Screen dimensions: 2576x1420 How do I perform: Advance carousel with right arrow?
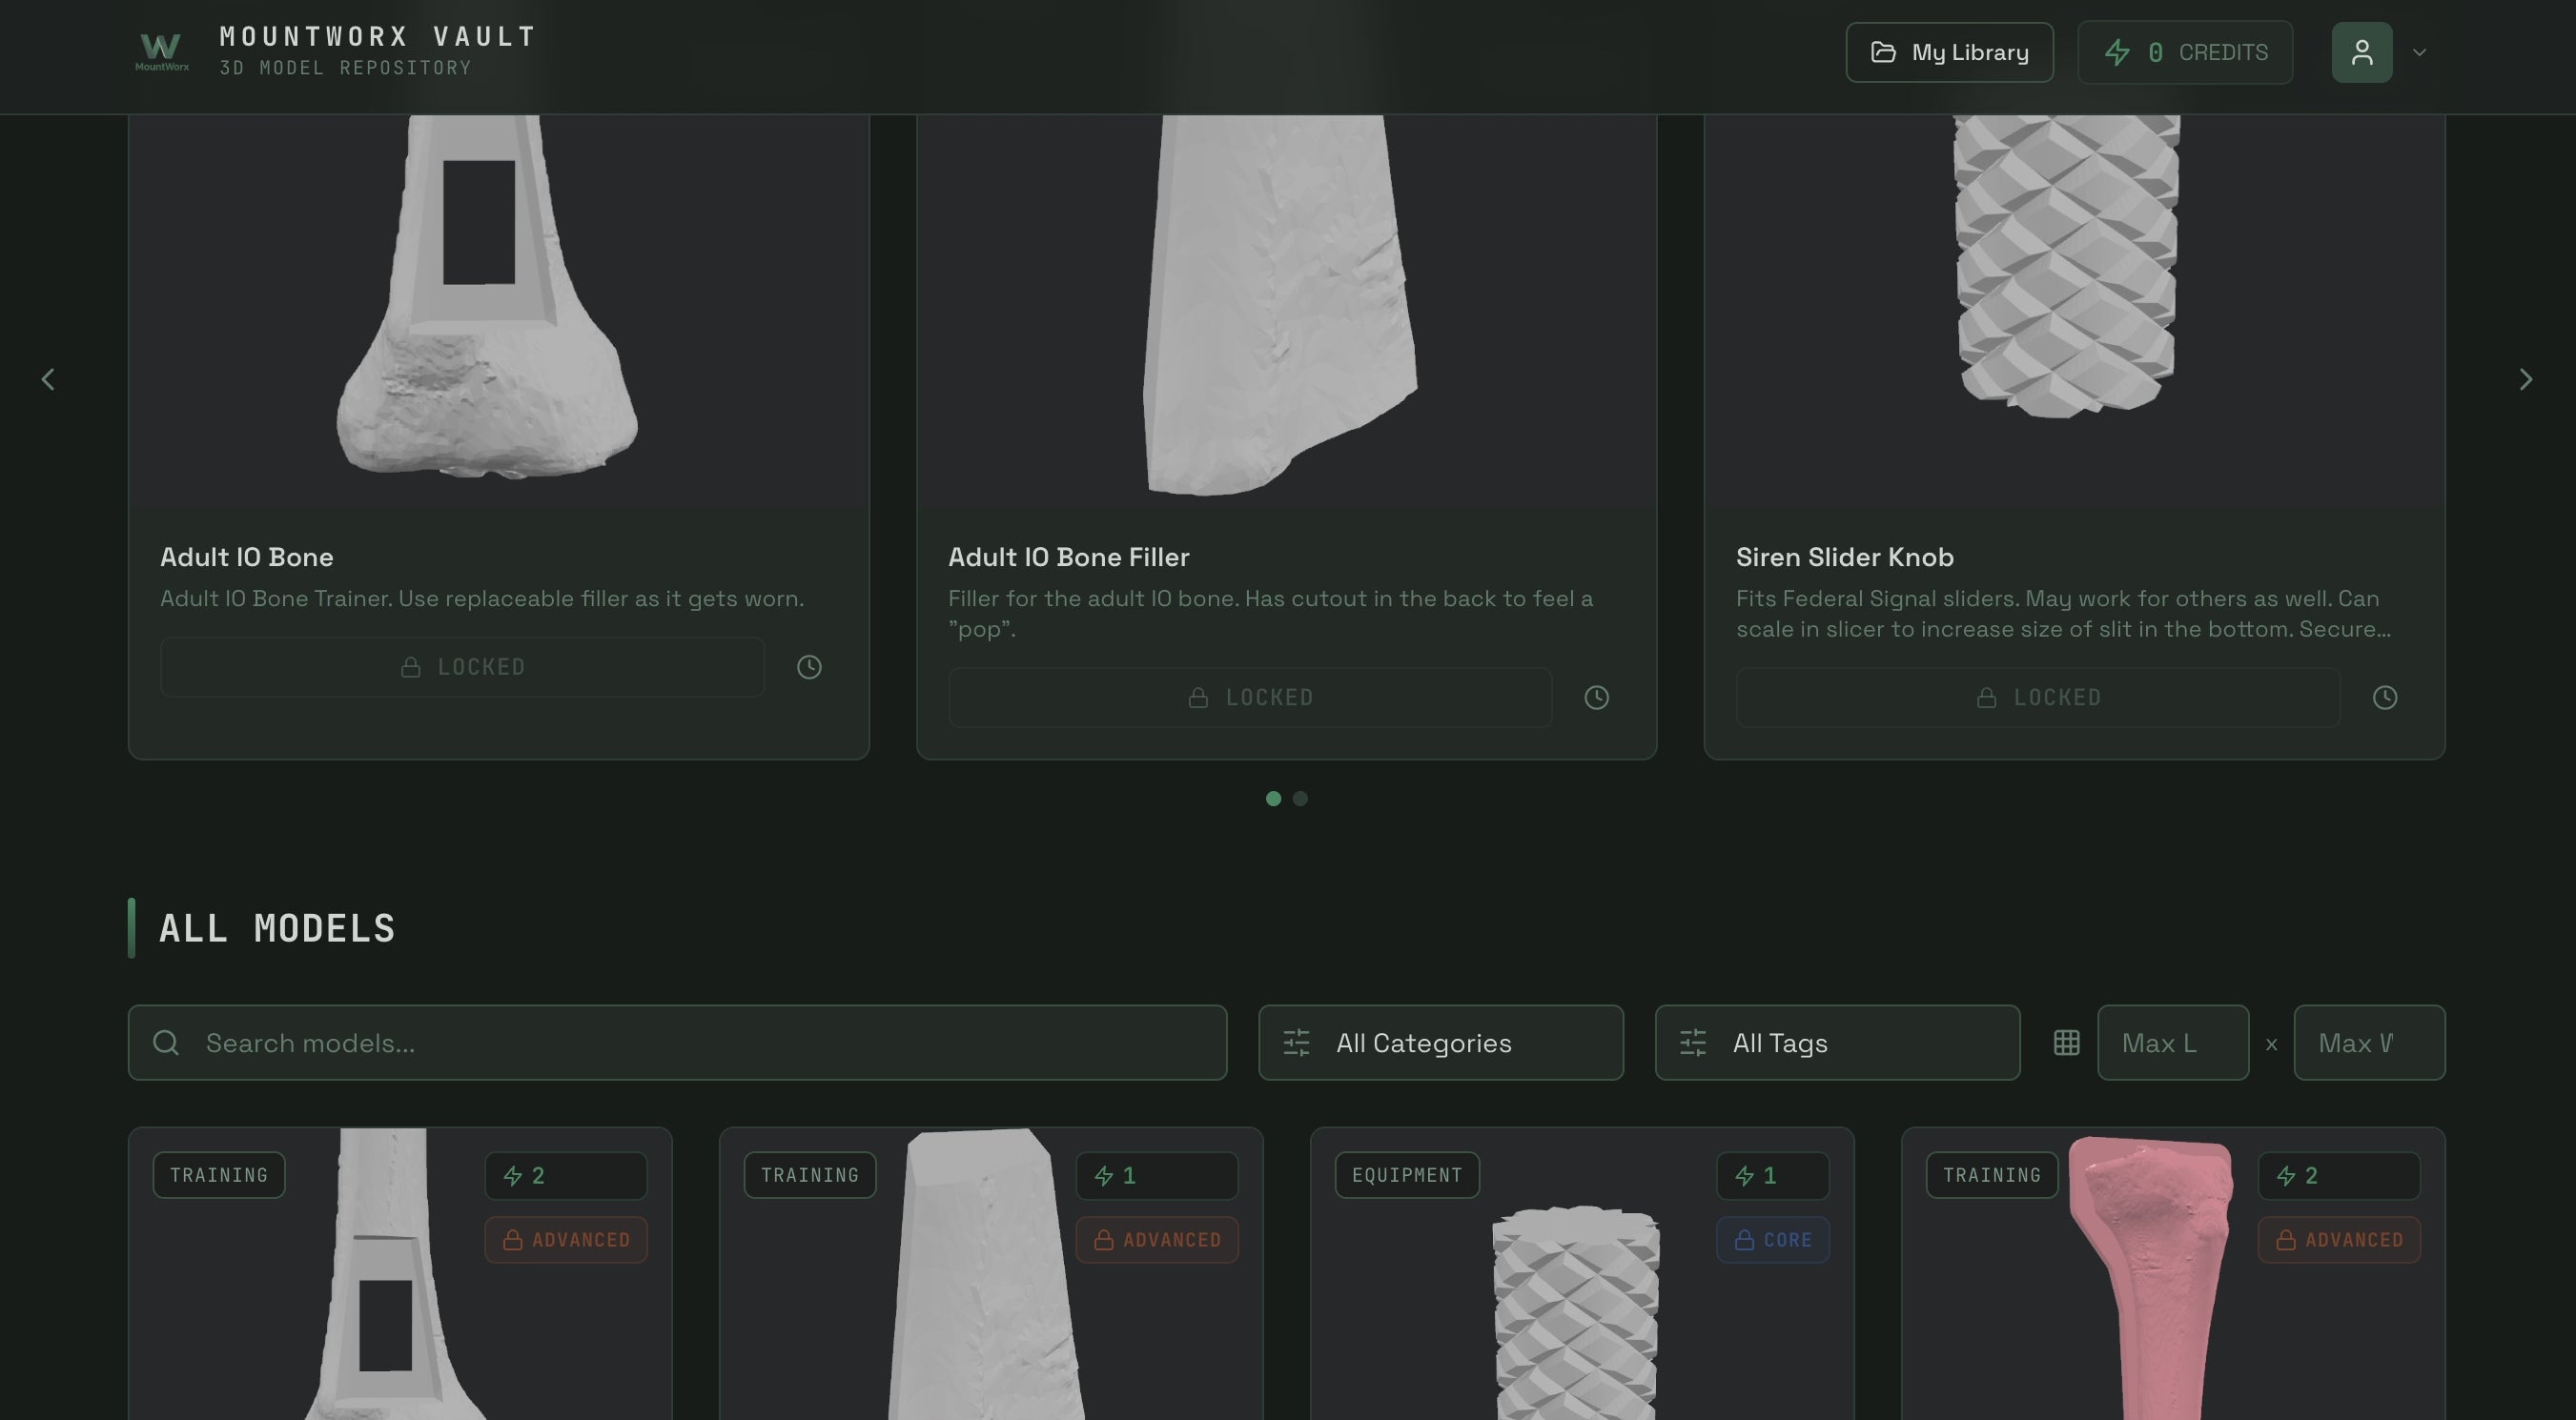click(2525, 379)
